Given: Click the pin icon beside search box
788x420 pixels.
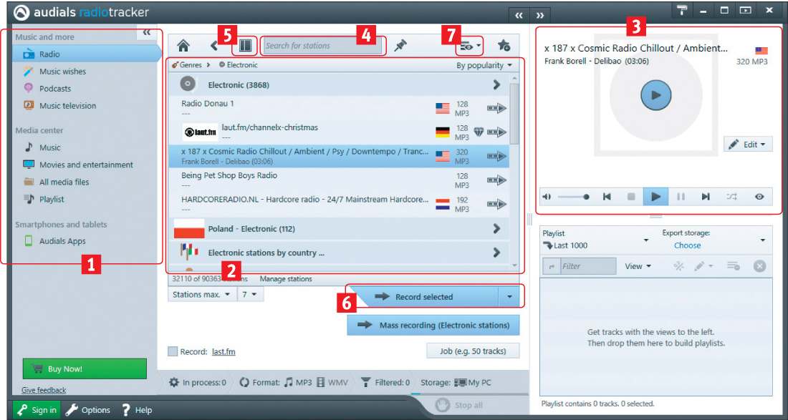Looking at the screenshot, I should point(400,46).
